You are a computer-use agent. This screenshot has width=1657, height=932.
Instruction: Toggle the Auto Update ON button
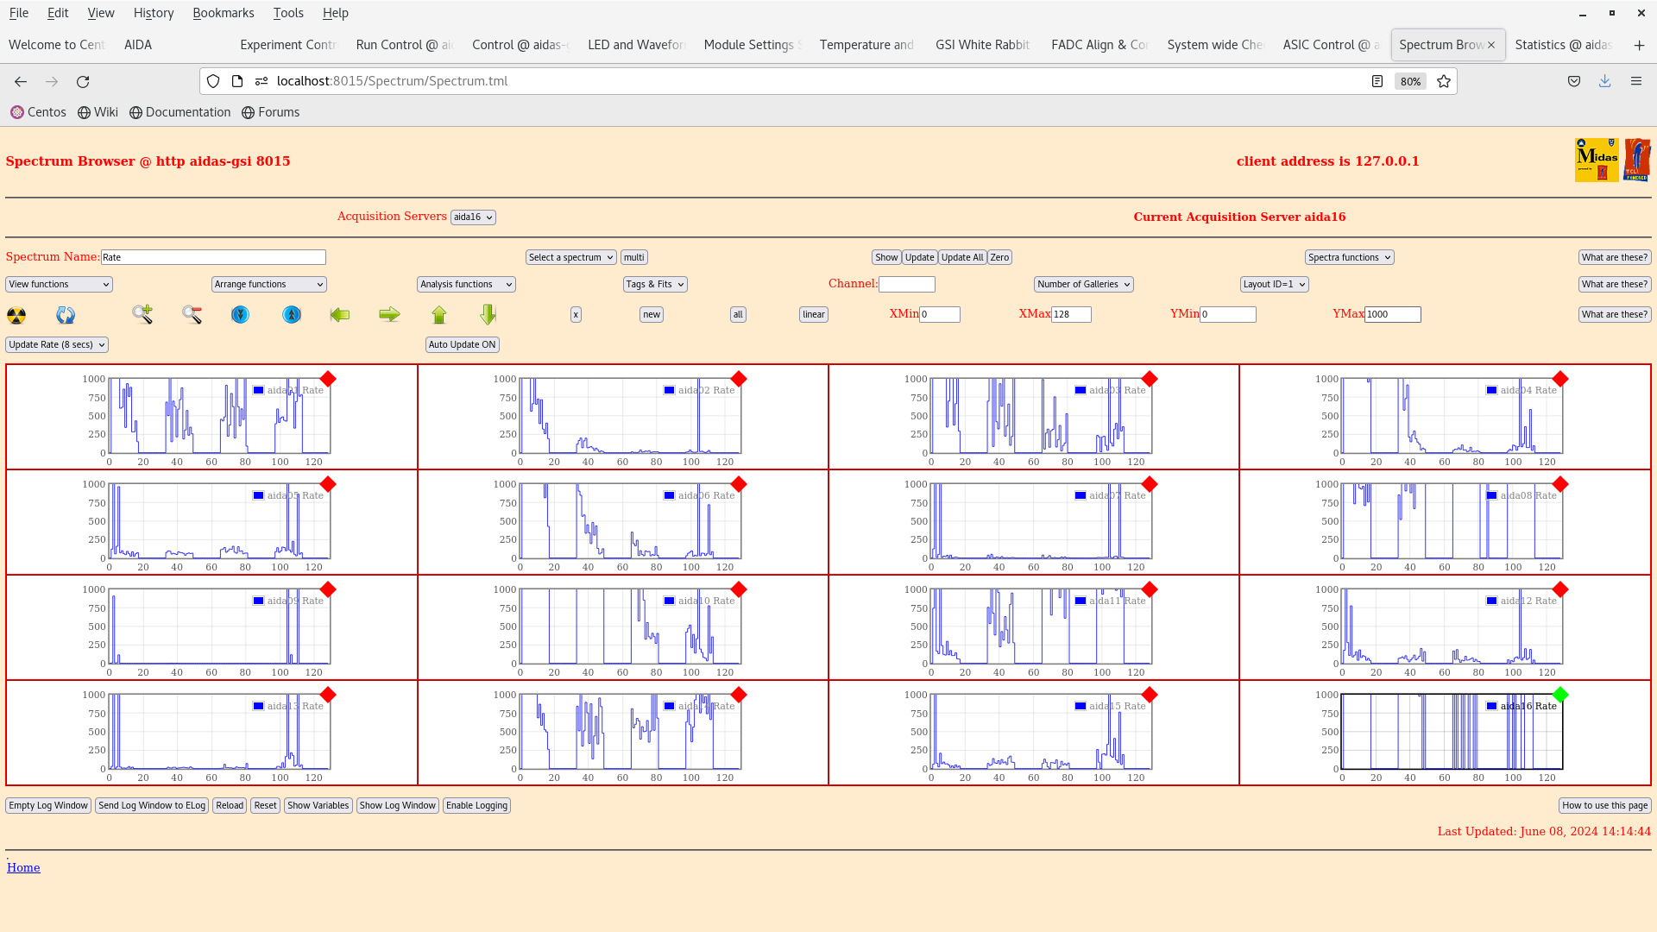pyautogui.click(x=462, y=344)
